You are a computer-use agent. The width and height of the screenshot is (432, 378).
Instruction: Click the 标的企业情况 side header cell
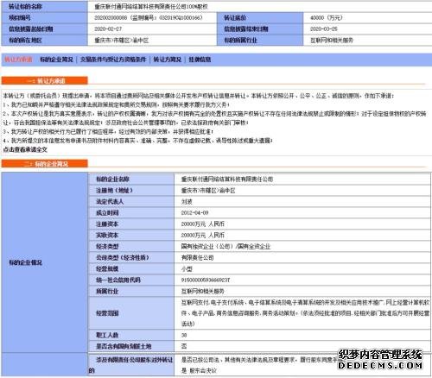45,262
